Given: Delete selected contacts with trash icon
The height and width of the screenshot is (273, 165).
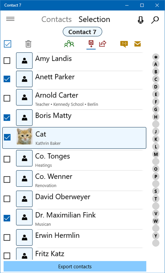Looking at the screenshot, I should pos(28,44).
